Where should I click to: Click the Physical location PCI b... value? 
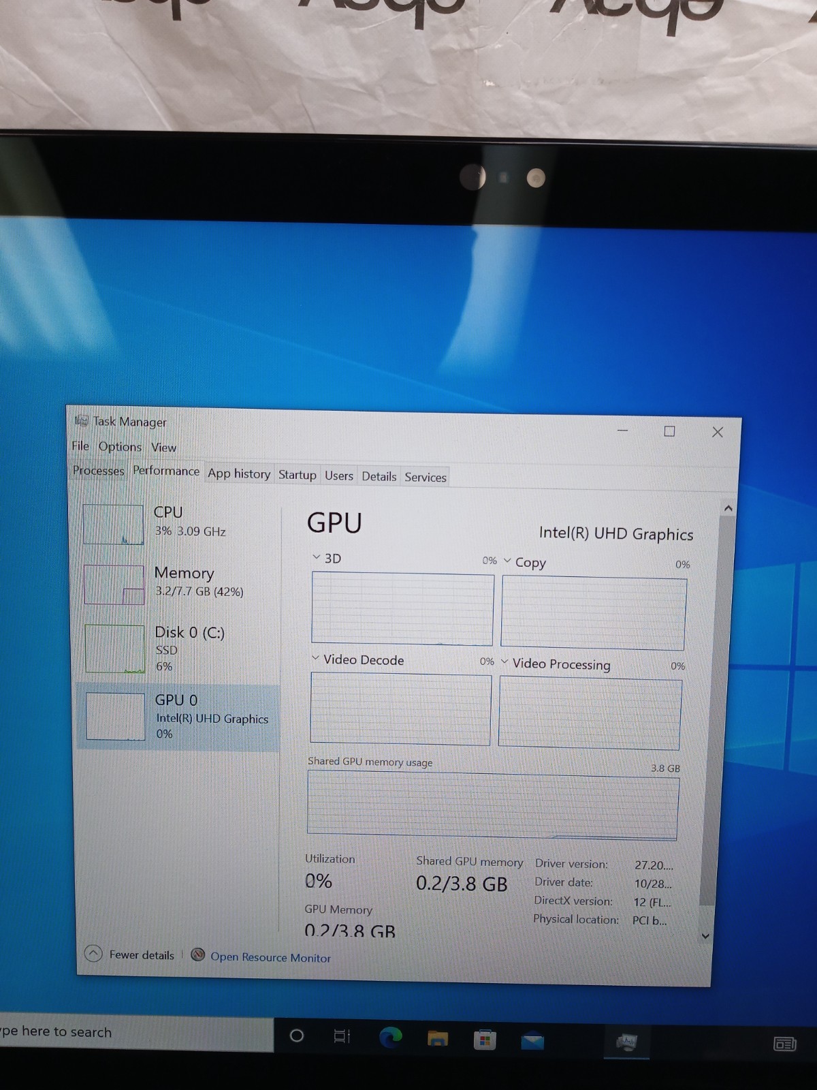[x=650, y=920]
